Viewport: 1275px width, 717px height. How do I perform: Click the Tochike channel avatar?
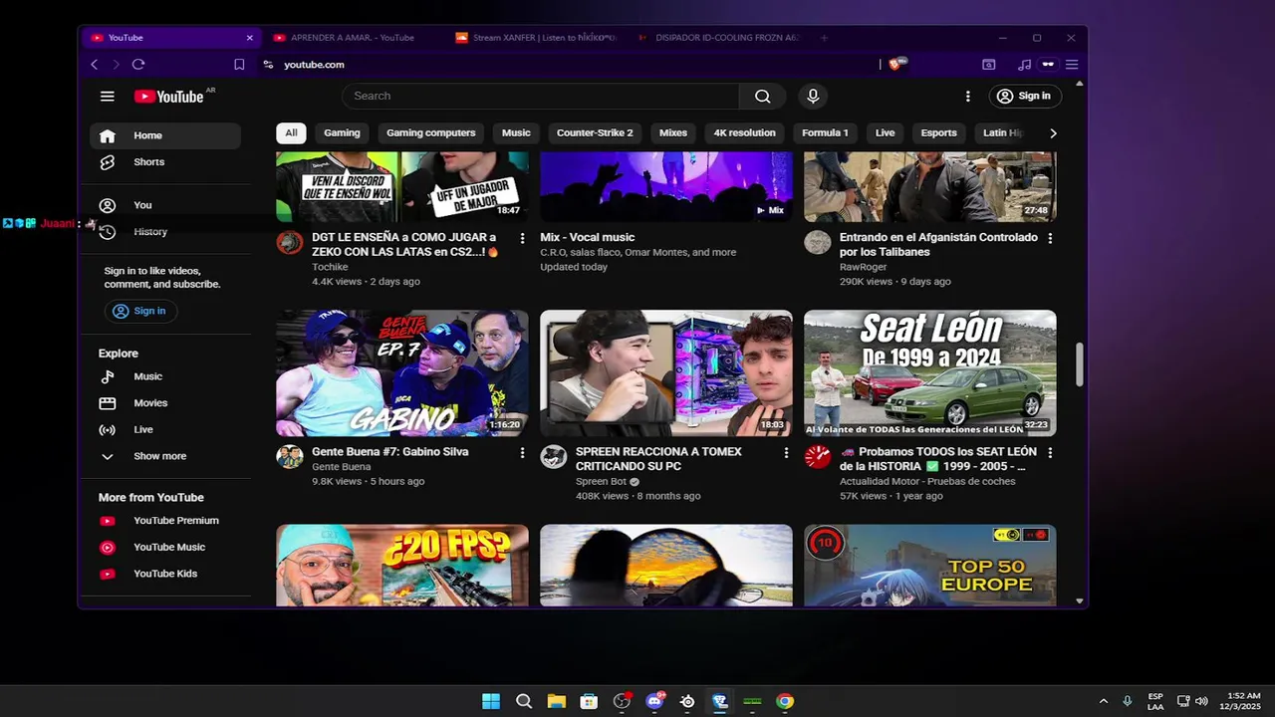point(290,243)
